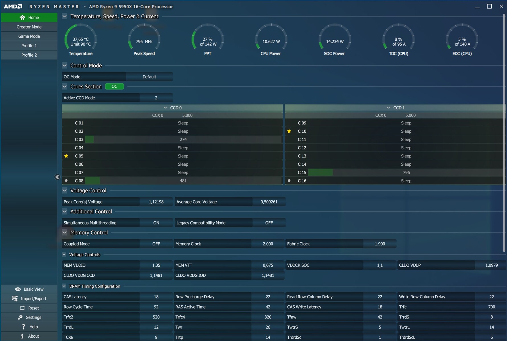Open Profile 2

[x=29, y=55]
